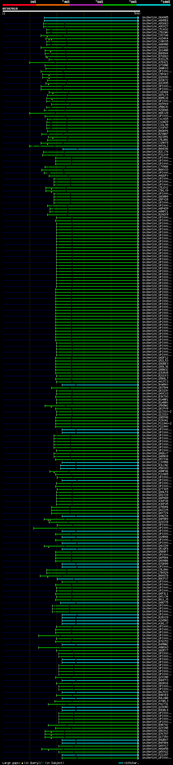Select hit label UniRef100_Q6IQ30
The height and width of the screenshot is (765, 173).
(x=155, y=391)
